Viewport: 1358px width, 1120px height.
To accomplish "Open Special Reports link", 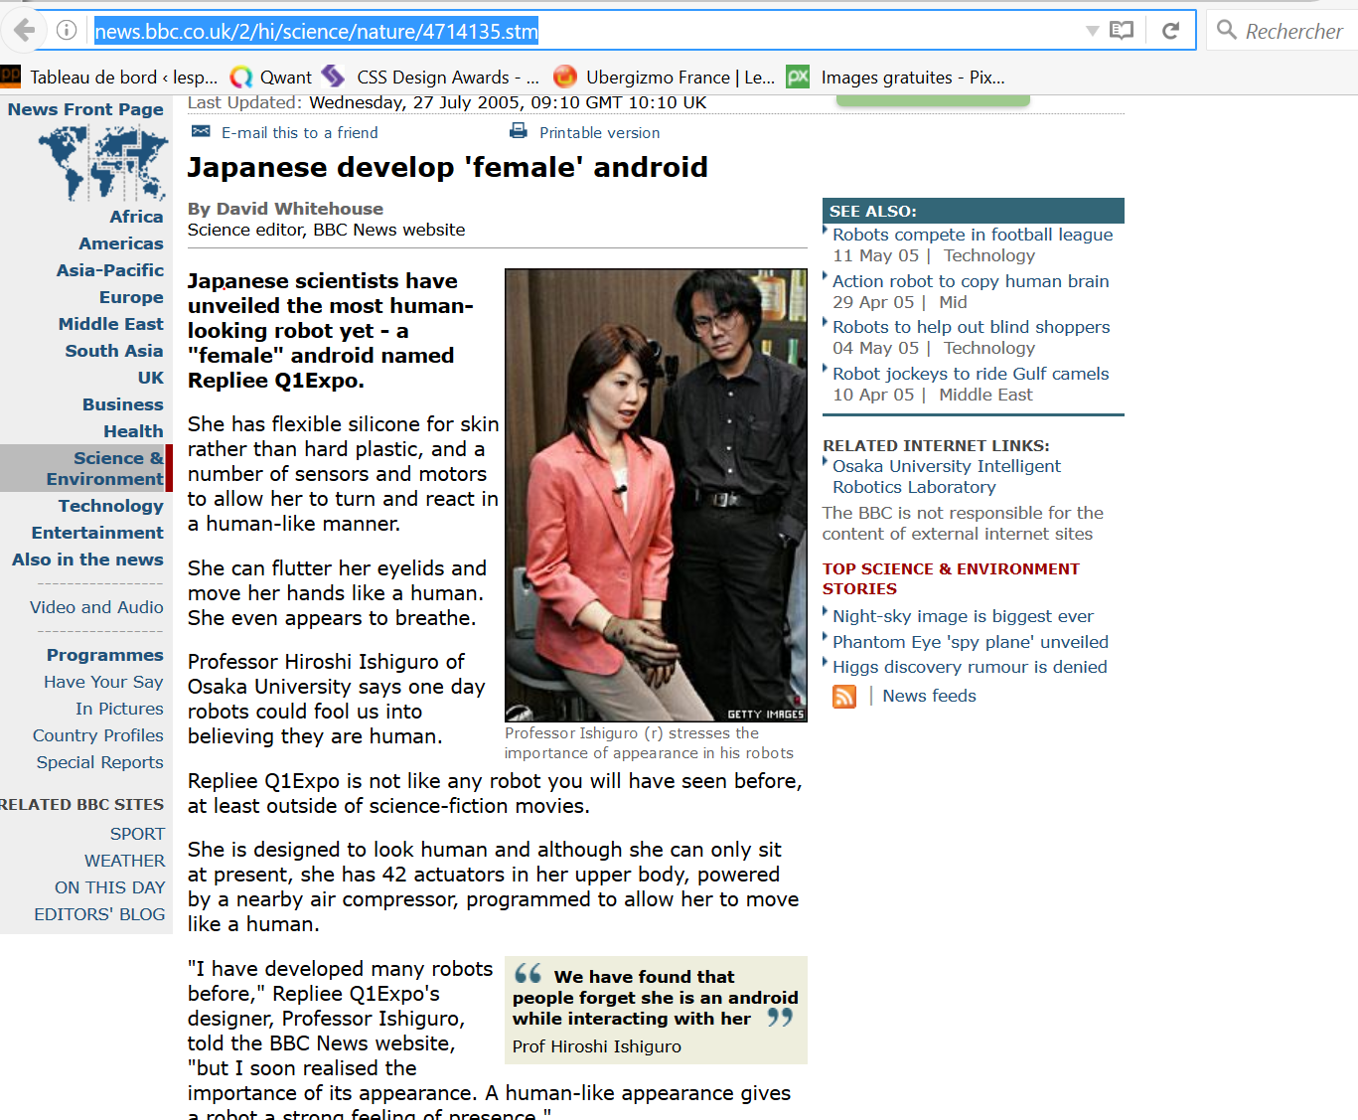I will 100,762.
